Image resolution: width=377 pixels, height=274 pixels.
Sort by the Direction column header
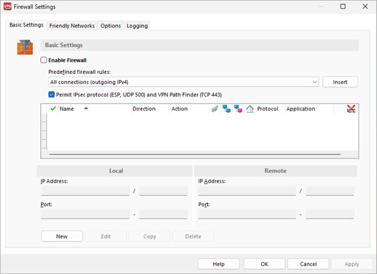[x=150, y=109]
